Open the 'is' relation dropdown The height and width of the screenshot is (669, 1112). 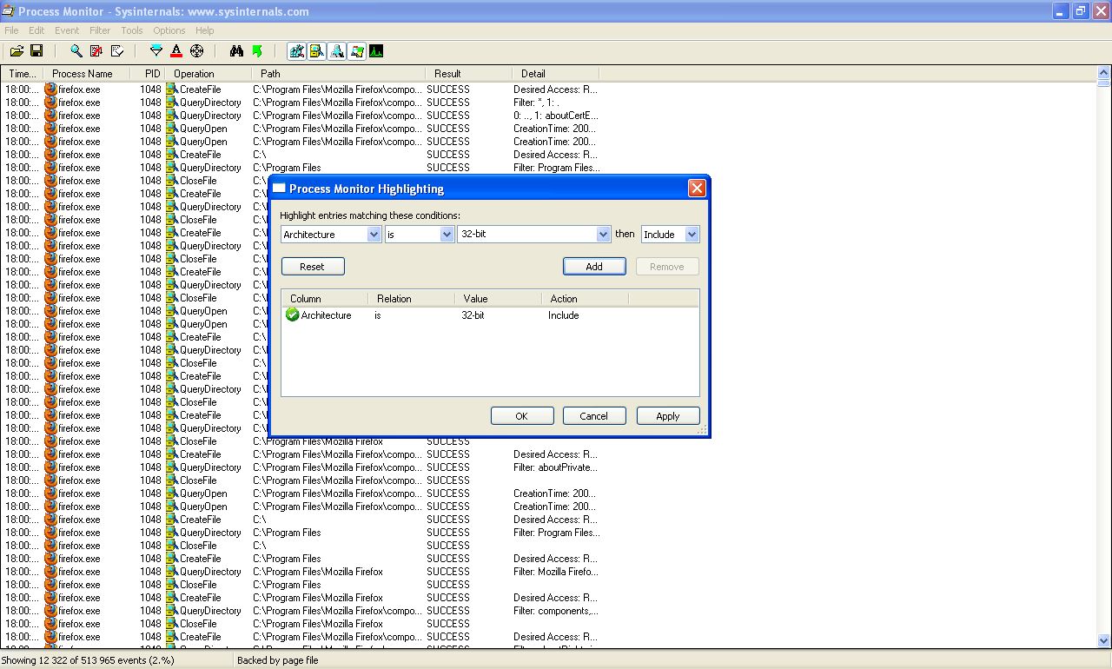(447, 235)
